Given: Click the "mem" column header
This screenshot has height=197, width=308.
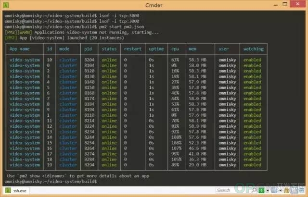Looking at the screenshot, I should 192,49.
